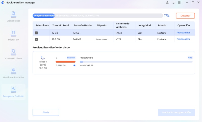Open the Migrar SO tool icon
This screenshot has height=122, width=202.
tap(13, 33)
